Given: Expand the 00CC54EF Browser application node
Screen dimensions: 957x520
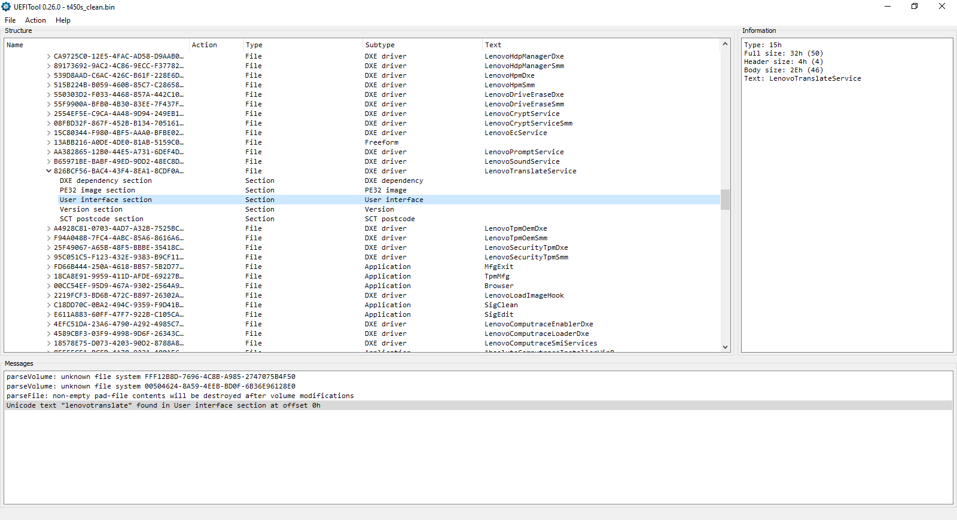Looking at the screenshot, I should point(49,286).
